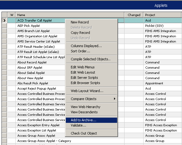
Task: Click Appointment project cell
Action: coord(162,83)
